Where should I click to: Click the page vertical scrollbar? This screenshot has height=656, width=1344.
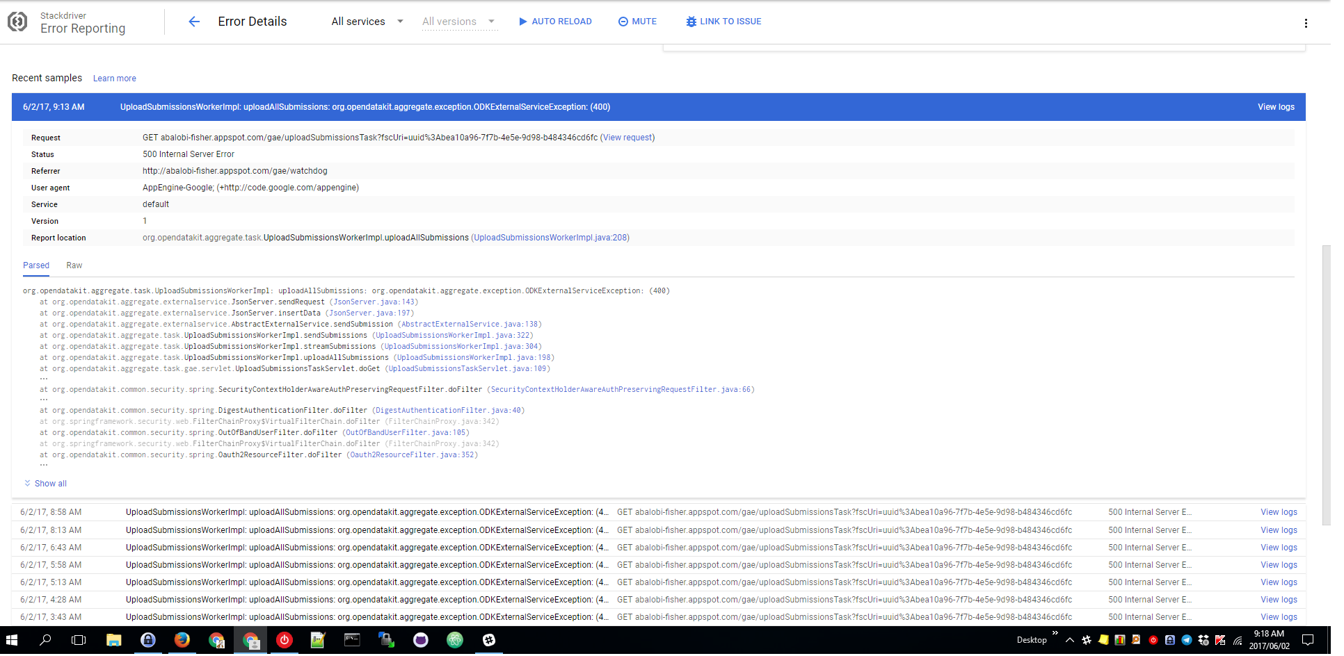(x=1326, y=386)
